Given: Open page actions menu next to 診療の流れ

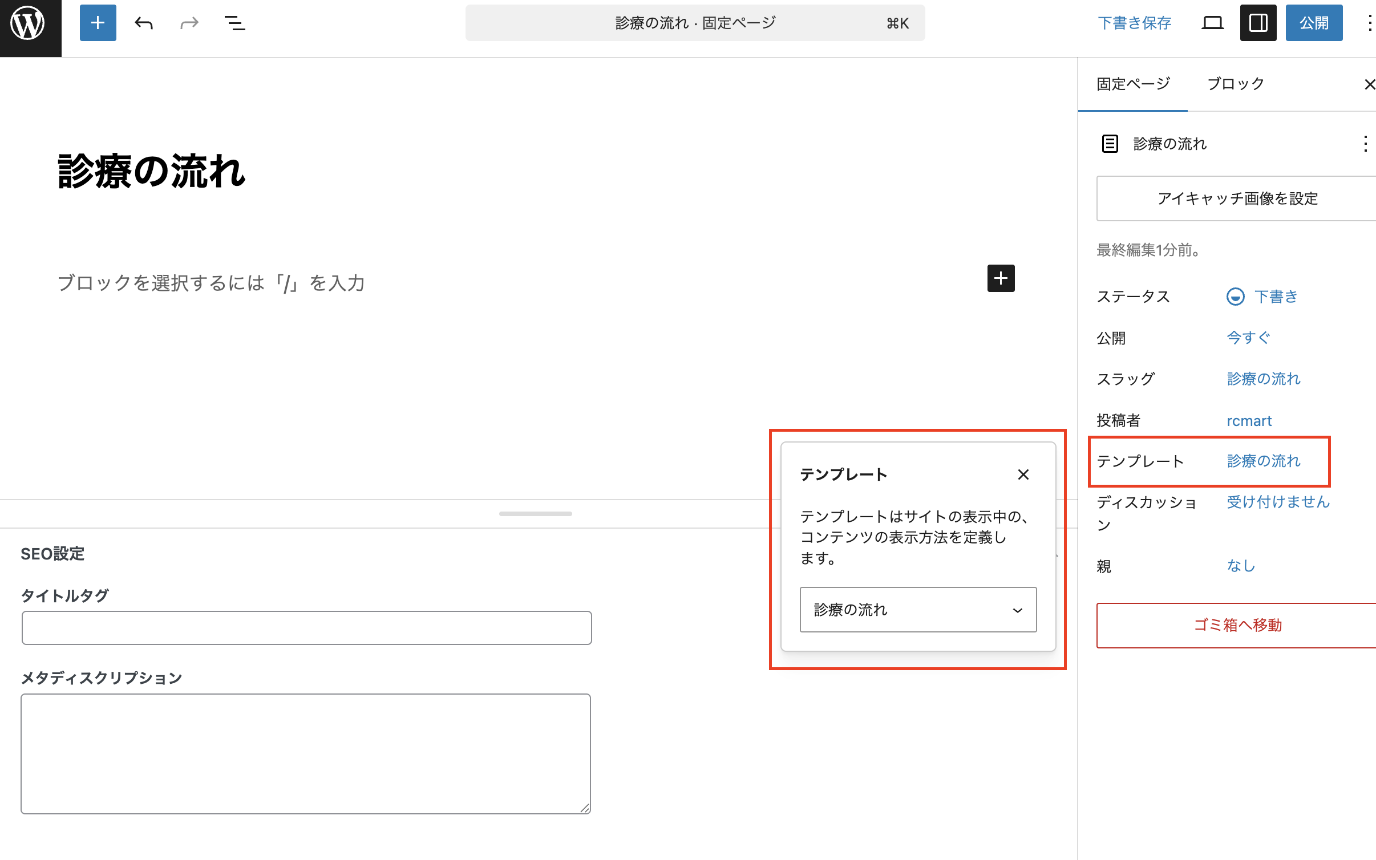Looking at the screenshot, I should (1365, 144).
